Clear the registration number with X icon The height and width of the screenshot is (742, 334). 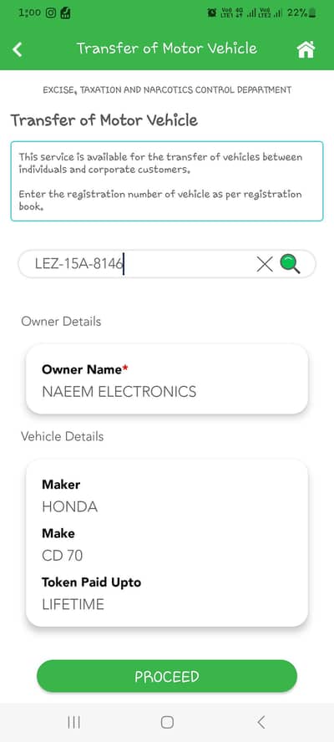pos(265,264)
